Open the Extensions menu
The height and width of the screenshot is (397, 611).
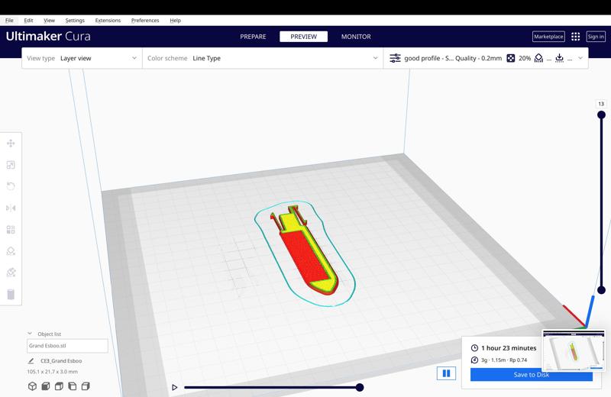pyautogui.click(x=108, y=21)
